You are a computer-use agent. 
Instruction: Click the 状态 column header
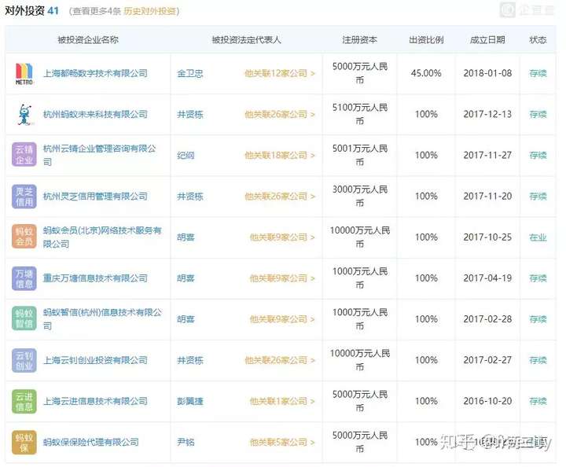[538, 39]
